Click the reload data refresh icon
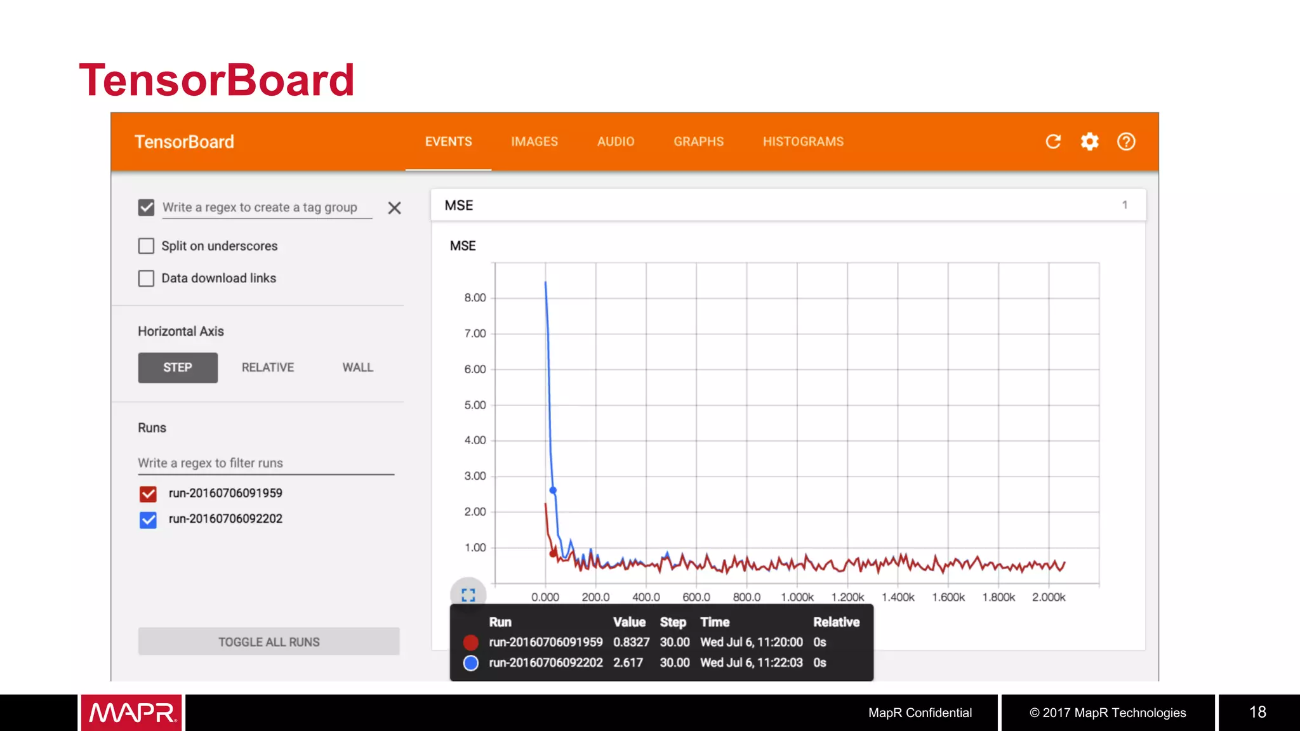 [1053, 142]
